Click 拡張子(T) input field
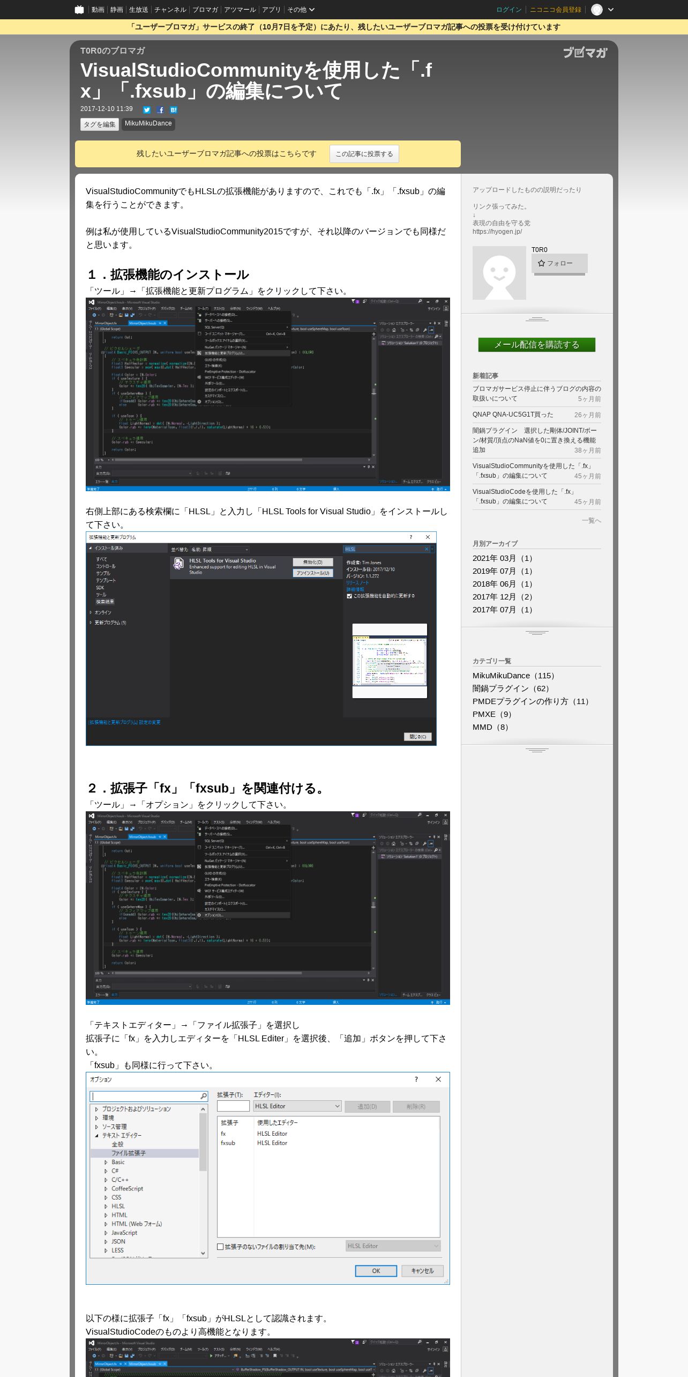Screen dimensions: 688x1377 pos(233,1106)
